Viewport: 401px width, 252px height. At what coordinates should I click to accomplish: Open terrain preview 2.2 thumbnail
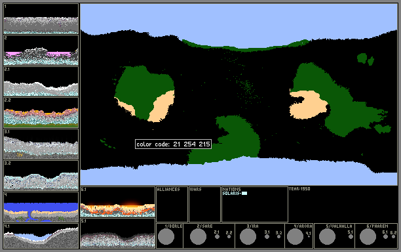41,112
